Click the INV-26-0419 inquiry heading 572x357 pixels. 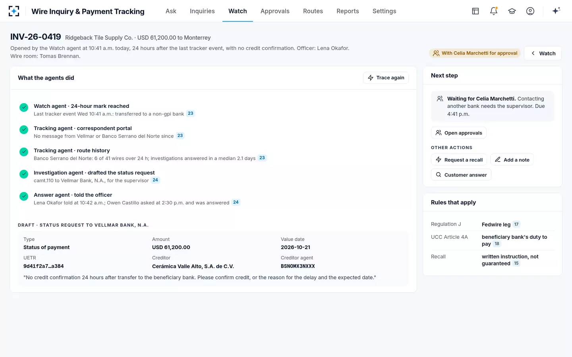[36, 37]
